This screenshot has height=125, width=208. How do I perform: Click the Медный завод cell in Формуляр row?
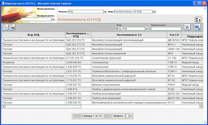[192, 62]
